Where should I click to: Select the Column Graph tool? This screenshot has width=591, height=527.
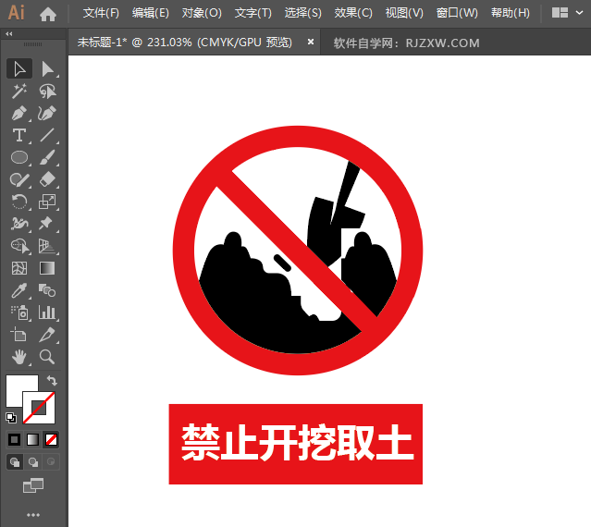click(x=47, y=313)
